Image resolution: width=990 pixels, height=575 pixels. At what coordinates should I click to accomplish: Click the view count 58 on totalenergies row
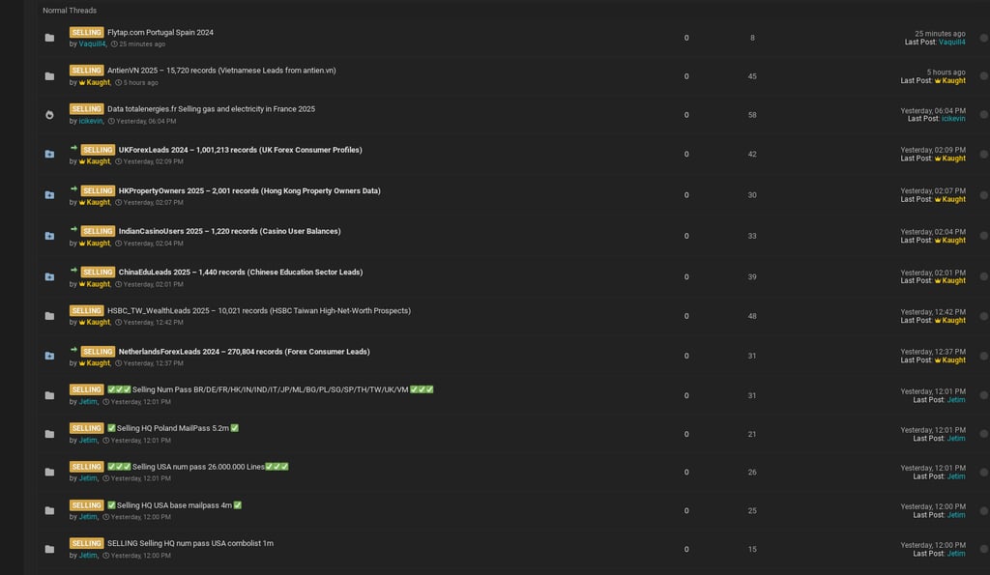(752, 115)
